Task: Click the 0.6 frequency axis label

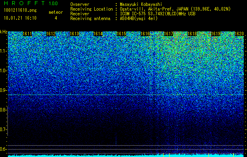Action: (3, 149)
